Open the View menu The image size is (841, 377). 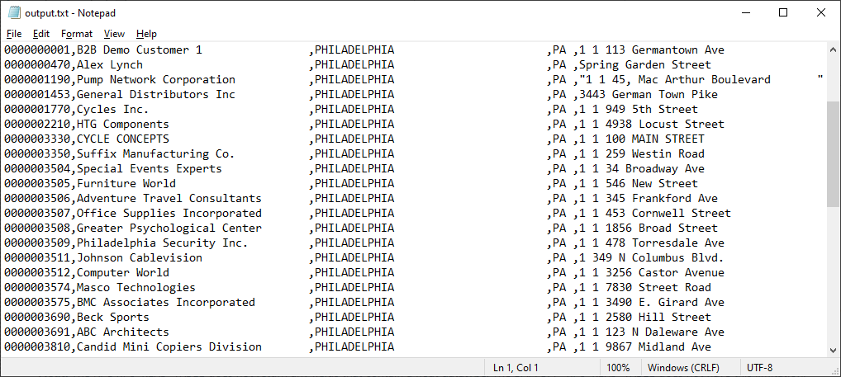[x=114, y=34]
